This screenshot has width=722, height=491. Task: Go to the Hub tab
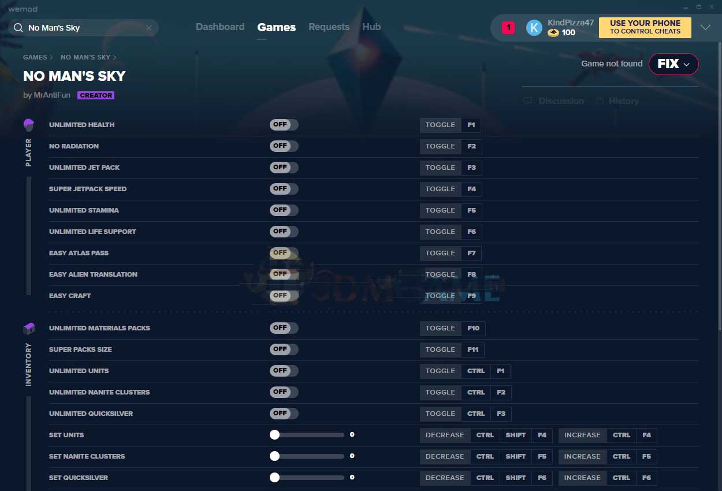371,27
